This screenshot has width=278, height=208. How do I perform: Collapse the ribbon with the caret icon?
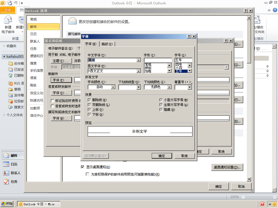pos(269,10)
